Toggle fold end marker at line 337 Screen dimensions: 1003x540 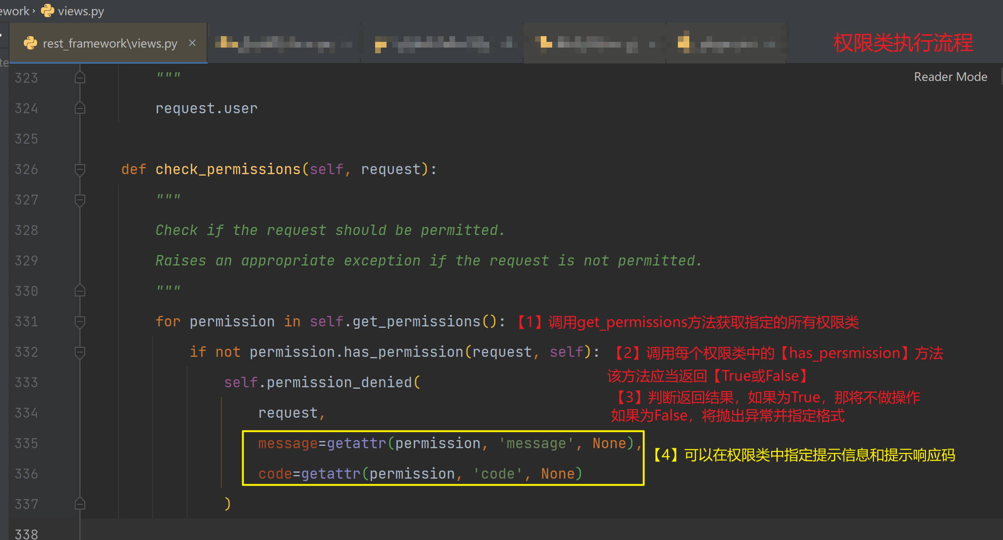[80, 504]
